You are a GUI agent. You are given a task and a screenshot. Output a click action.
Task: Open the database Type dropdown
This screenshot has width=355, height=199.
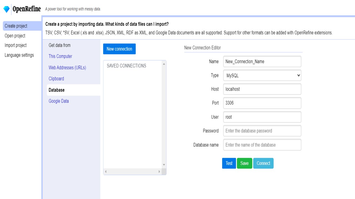262,75
